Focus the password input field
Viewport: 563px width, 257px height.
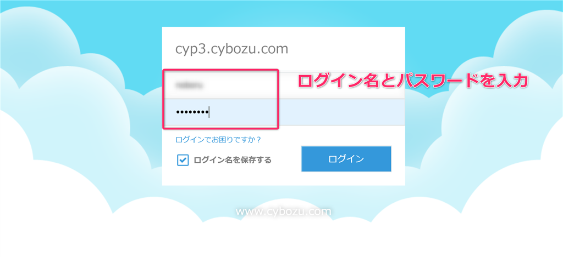click(x=283, y=112)
